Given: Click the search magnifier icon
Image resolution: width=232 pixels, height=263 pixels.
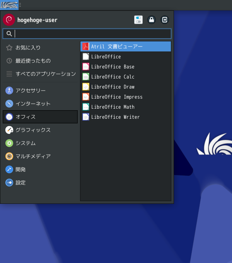Looking at the screenshot, I should 9,34.
